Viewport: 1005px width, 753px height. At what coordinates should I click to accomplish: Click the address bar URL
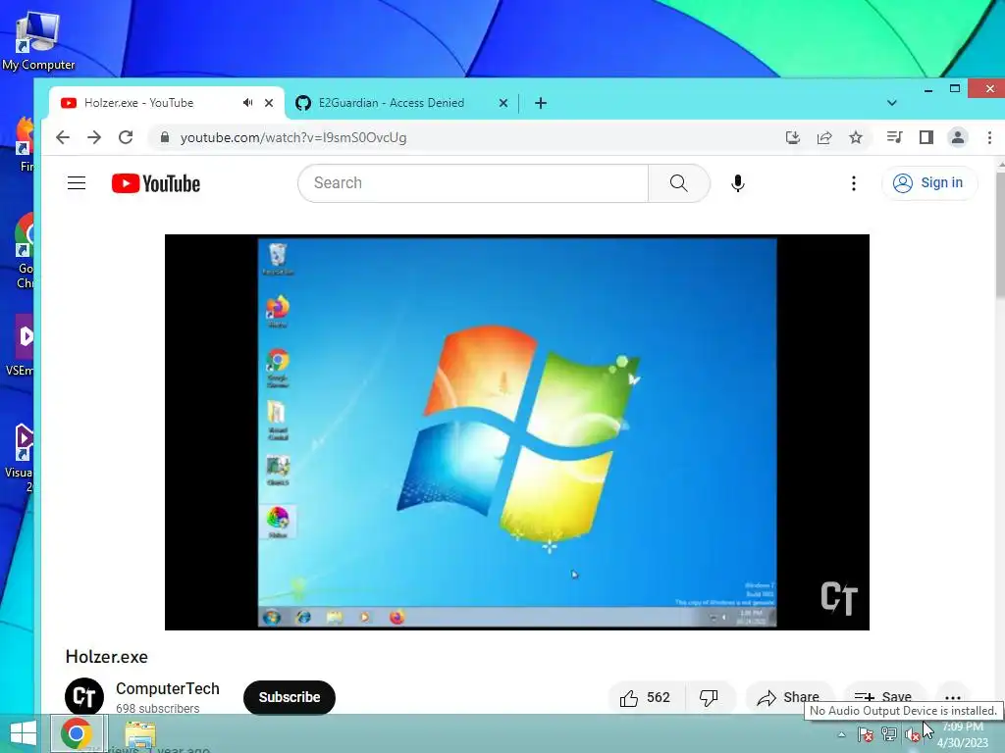click(293, 137)
